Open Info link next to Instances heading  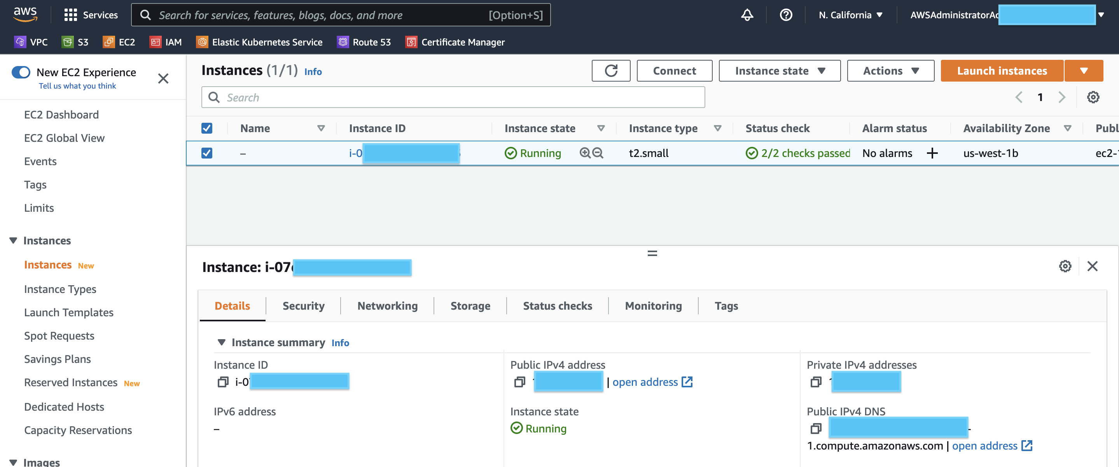click(x=313, y=71)
